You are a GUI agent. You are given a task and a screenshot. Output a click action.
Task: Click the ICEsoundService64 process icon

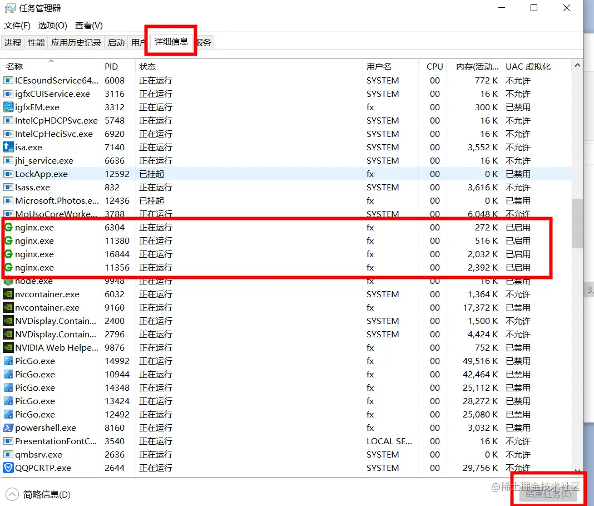coord(8,80)
